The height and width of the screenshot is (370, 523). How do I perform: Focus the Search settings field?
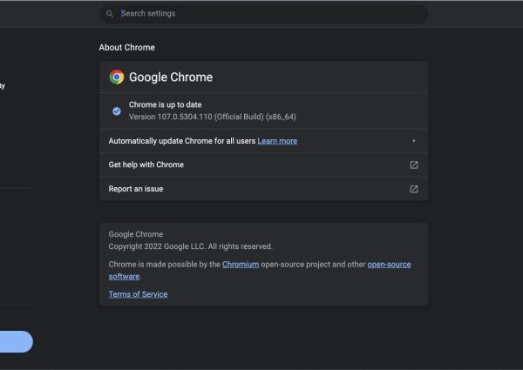(263, 14)
